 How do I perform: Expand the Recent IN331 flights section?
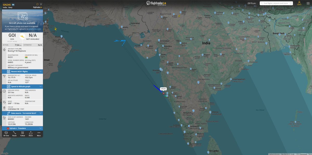click(22, 71)
